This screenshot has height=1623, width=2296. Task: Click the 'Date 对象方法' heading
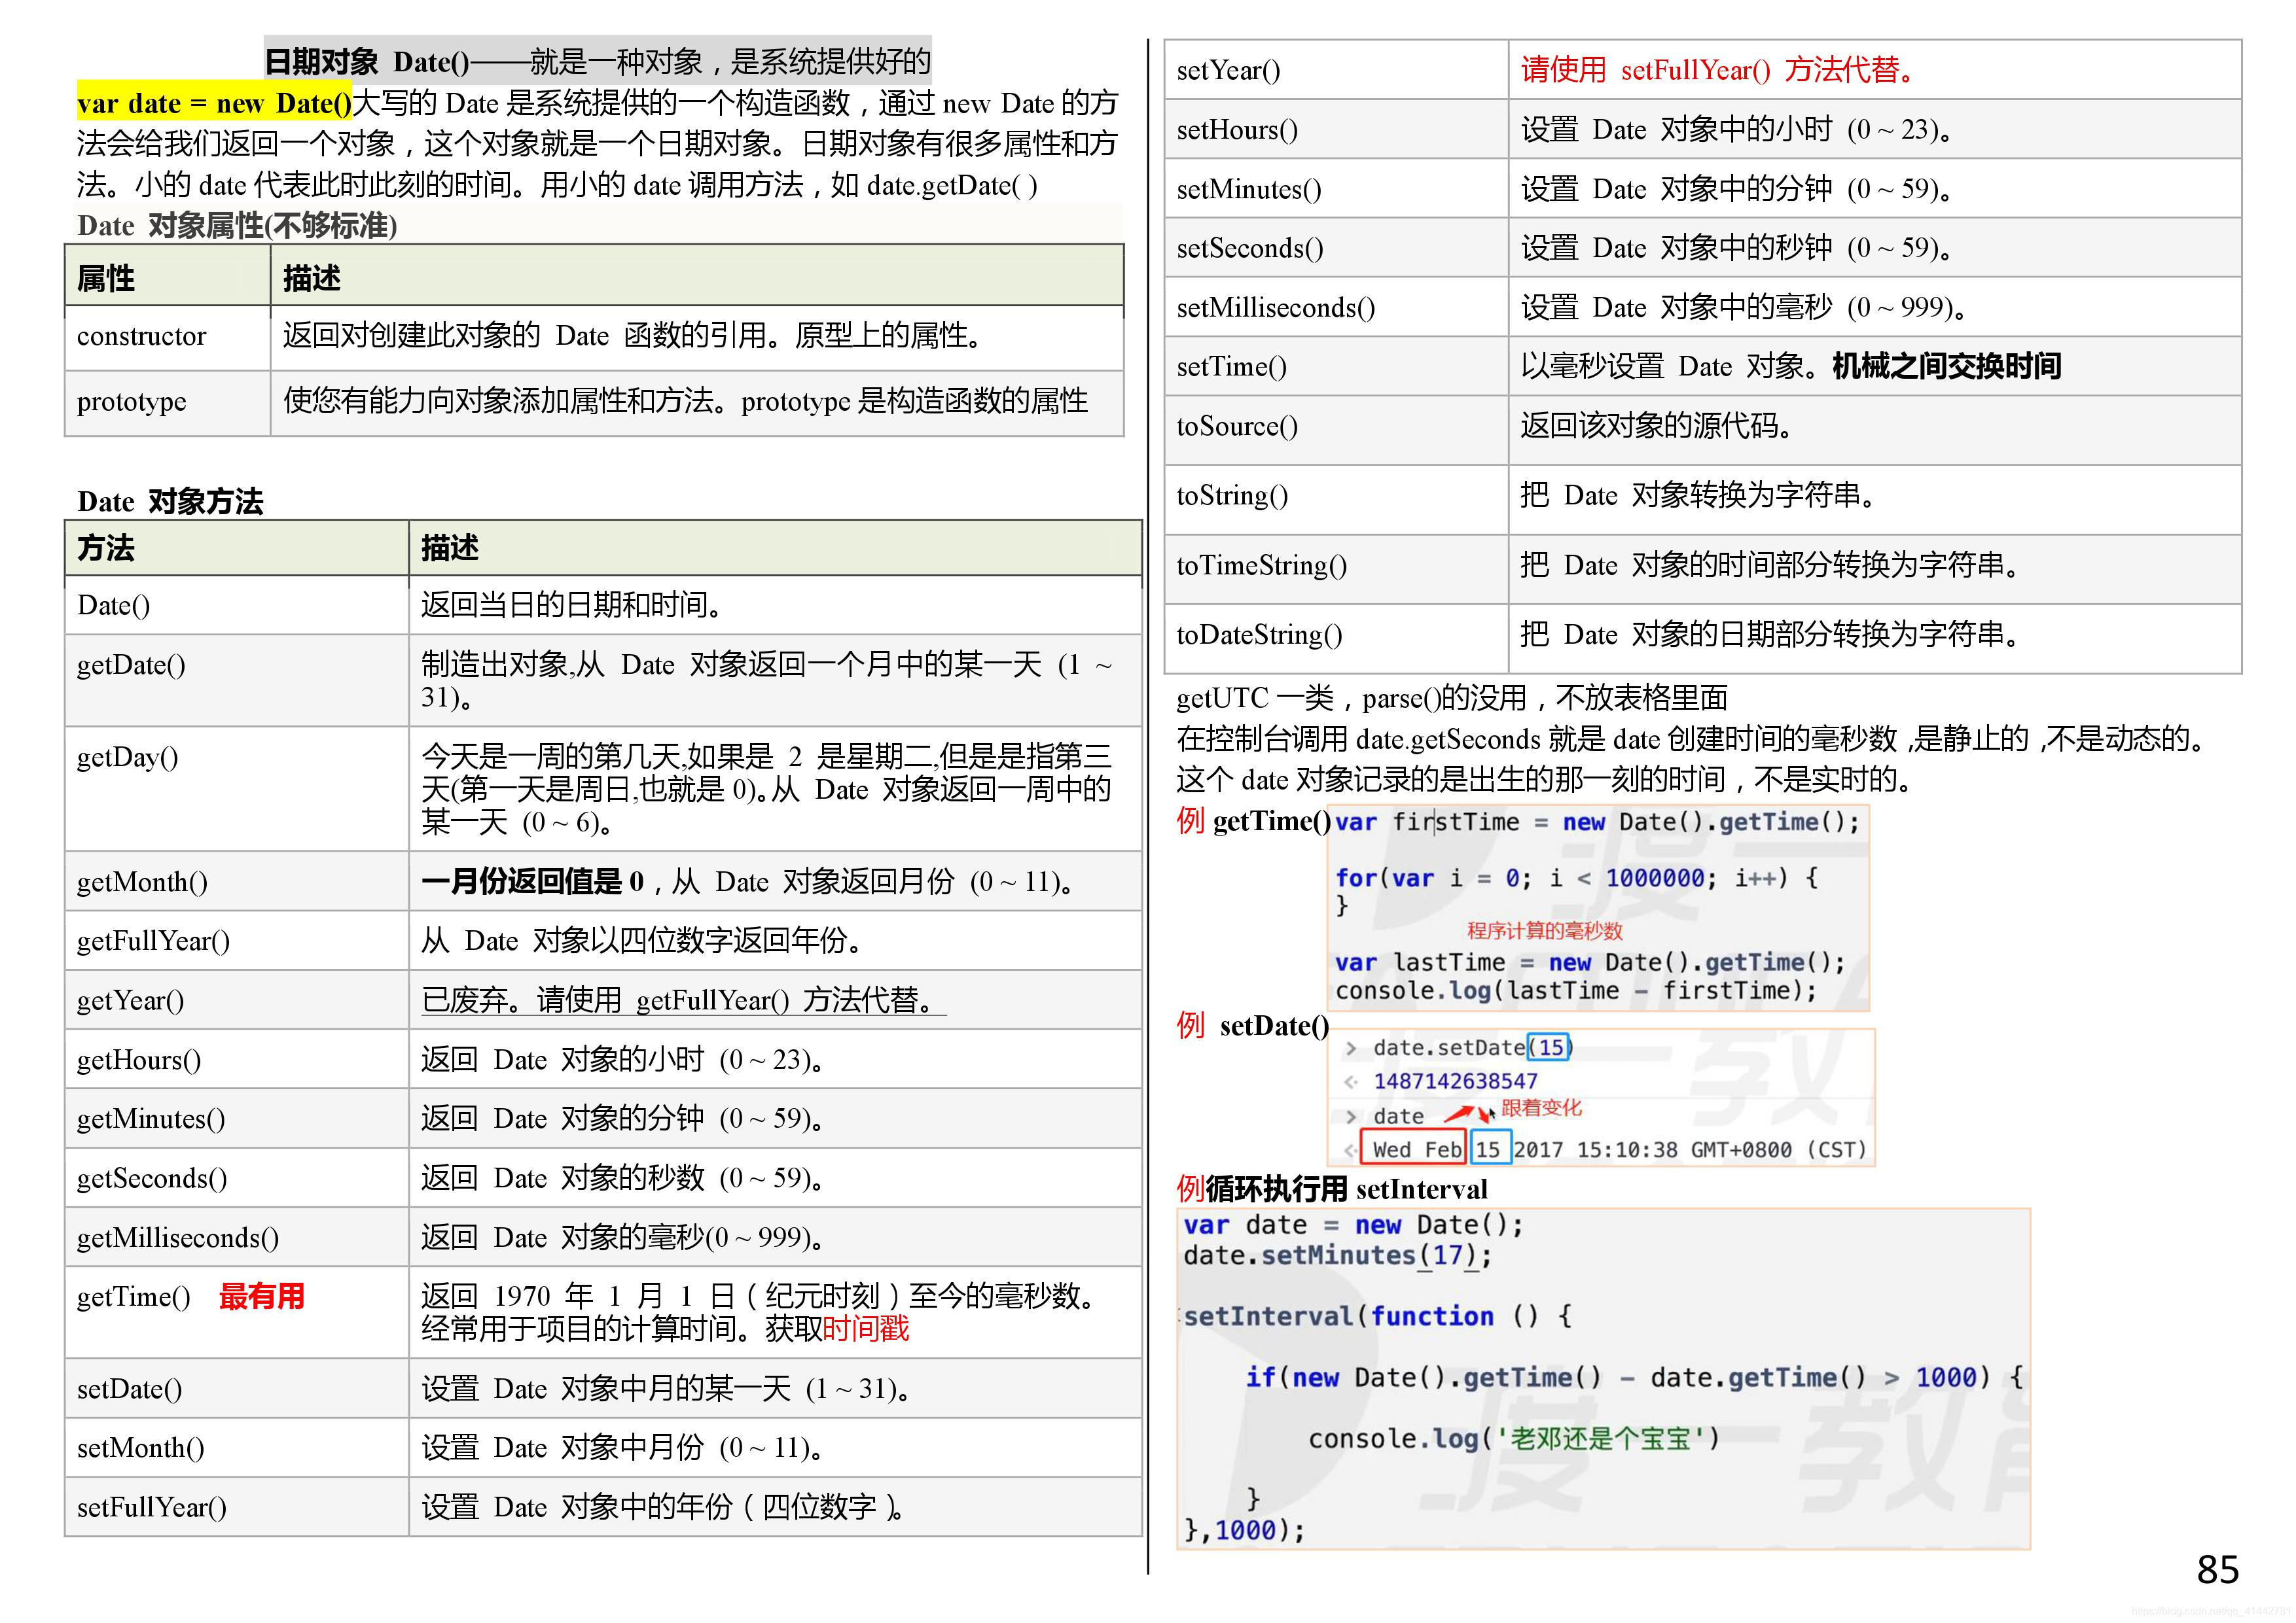pyautogui.click(x=170, y=500)
